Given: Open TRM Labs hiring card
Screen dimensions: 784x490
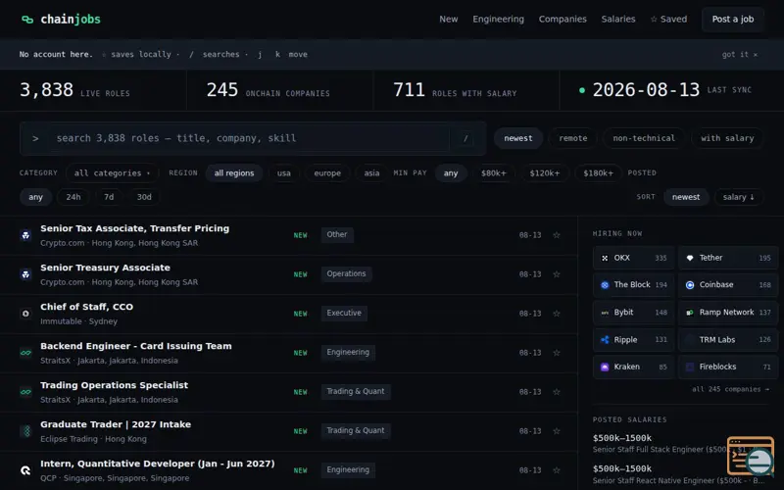Looking at the screenshot, I should [x=728, y=340].
